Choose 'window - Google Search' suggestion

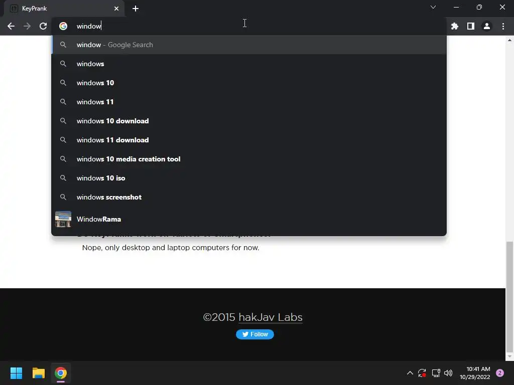(249, 45)
